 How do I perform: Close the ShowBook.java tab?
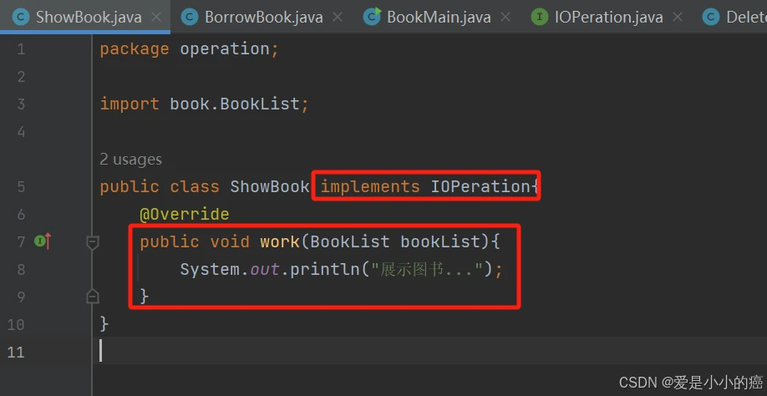[156, 17]
